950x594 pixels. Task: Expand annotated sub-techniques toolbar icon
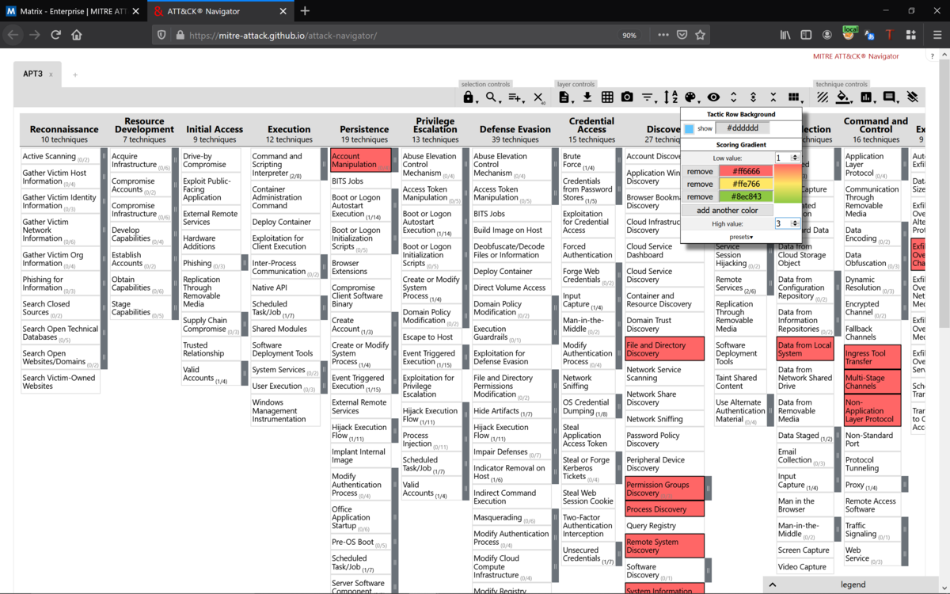pos(754,97)
